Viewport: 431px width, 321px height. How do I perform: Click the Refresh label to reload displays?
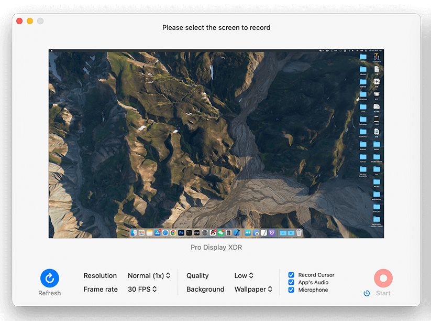point(49,293)
